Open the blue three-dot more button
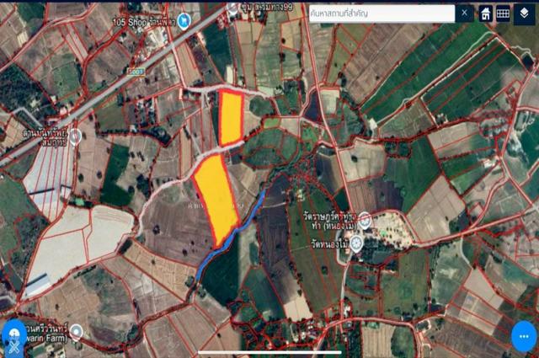The image size is (539, 358). click(x=523, y=334)
